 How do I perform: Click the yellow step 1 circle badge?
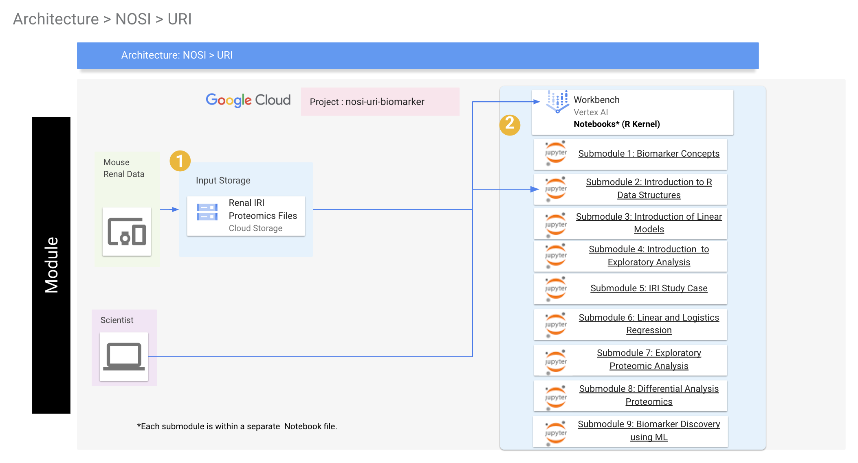[180, 161]
